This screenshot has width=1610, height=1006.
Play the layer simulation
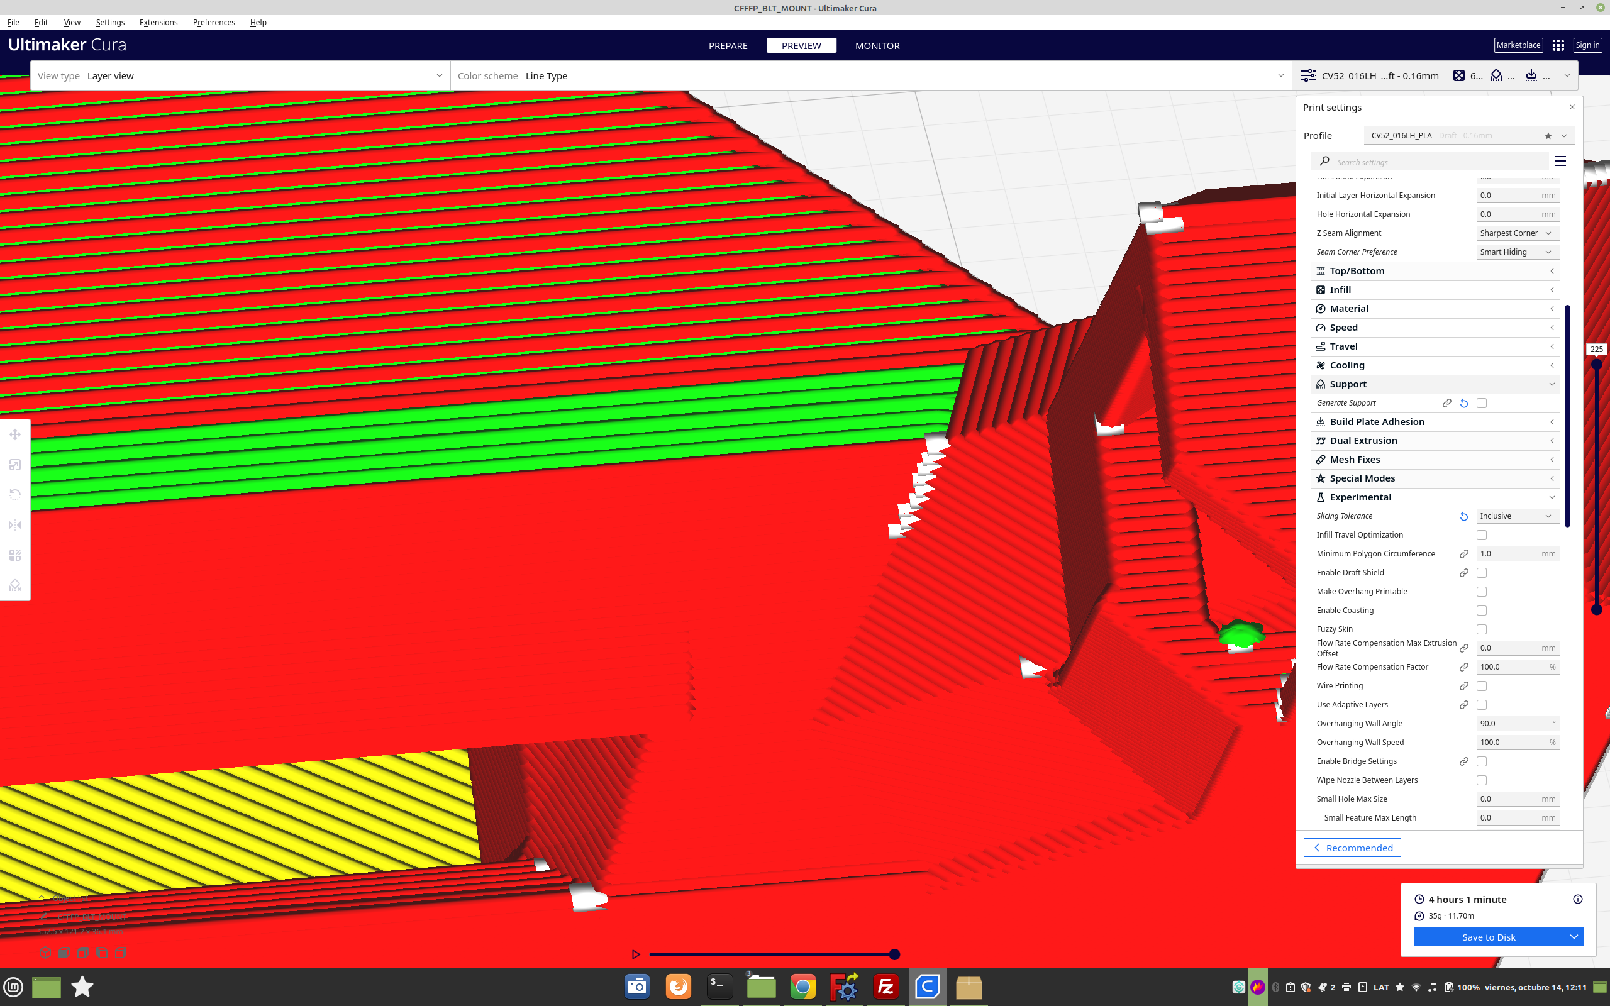pyautogui.click(x=635, y=954)
